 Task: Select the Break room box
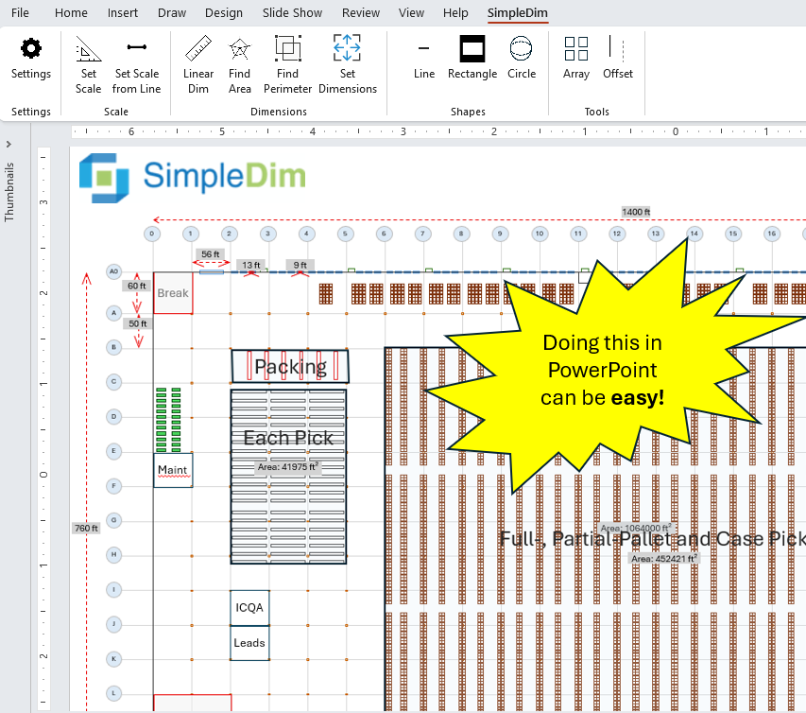click(x=173, y=293)
